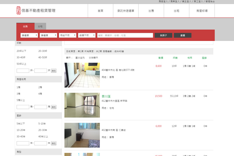Click the 房客登入 link
Image resolution: width=234 pixels, height=156 pixels.
point(163,2)
